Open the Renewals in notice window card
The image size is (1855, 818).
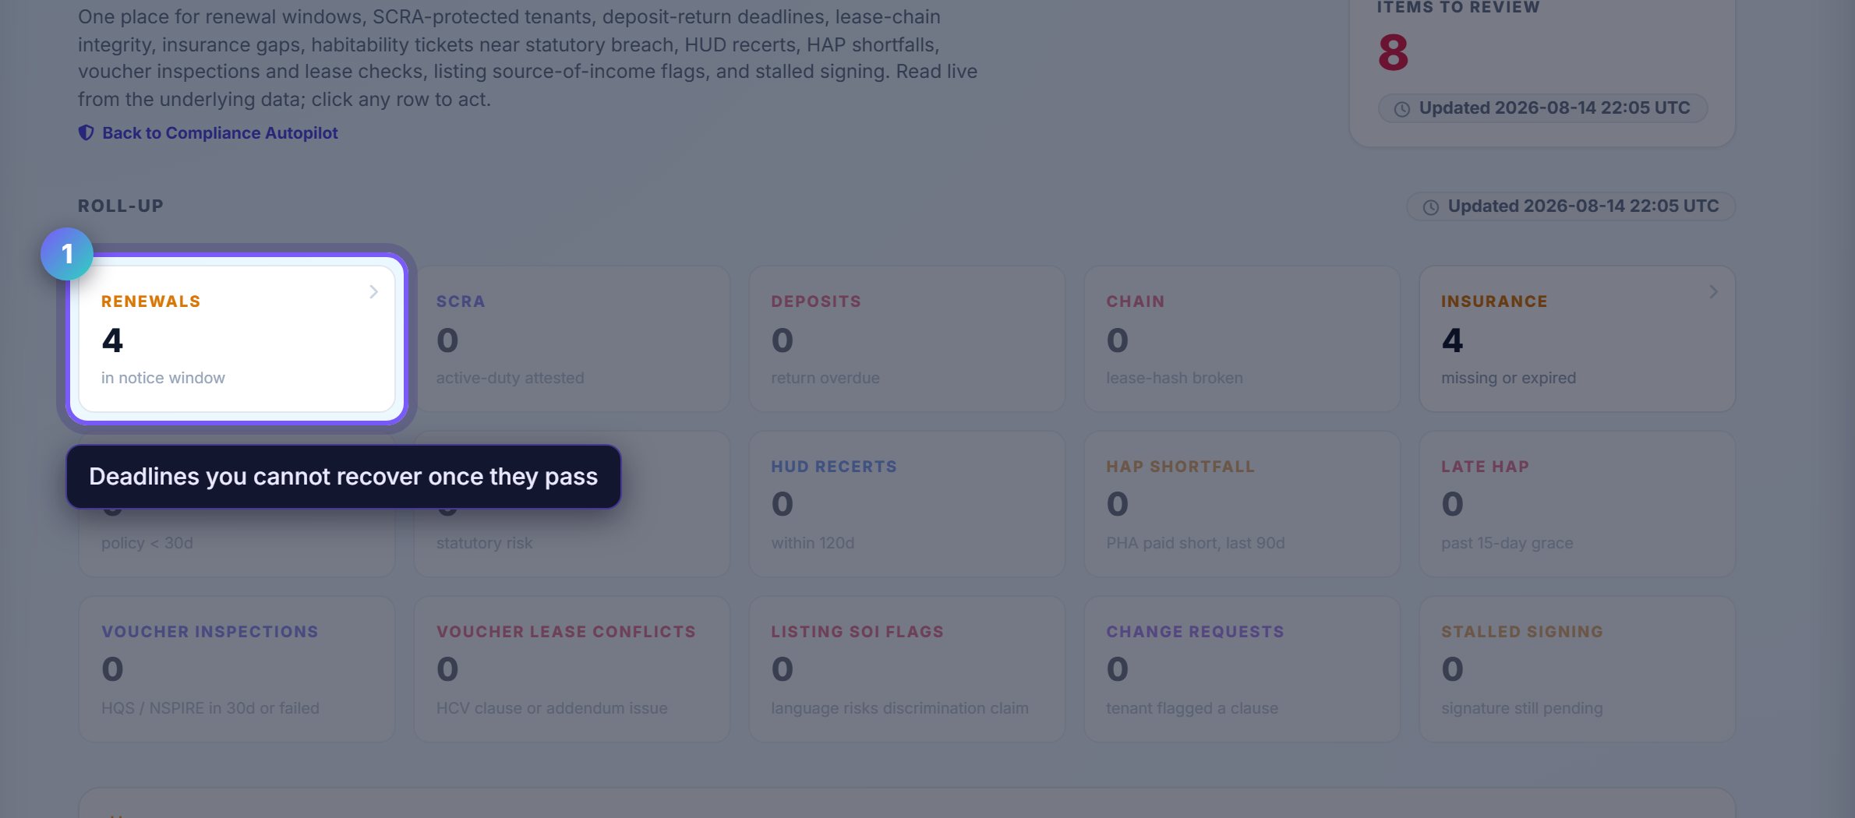237,339
